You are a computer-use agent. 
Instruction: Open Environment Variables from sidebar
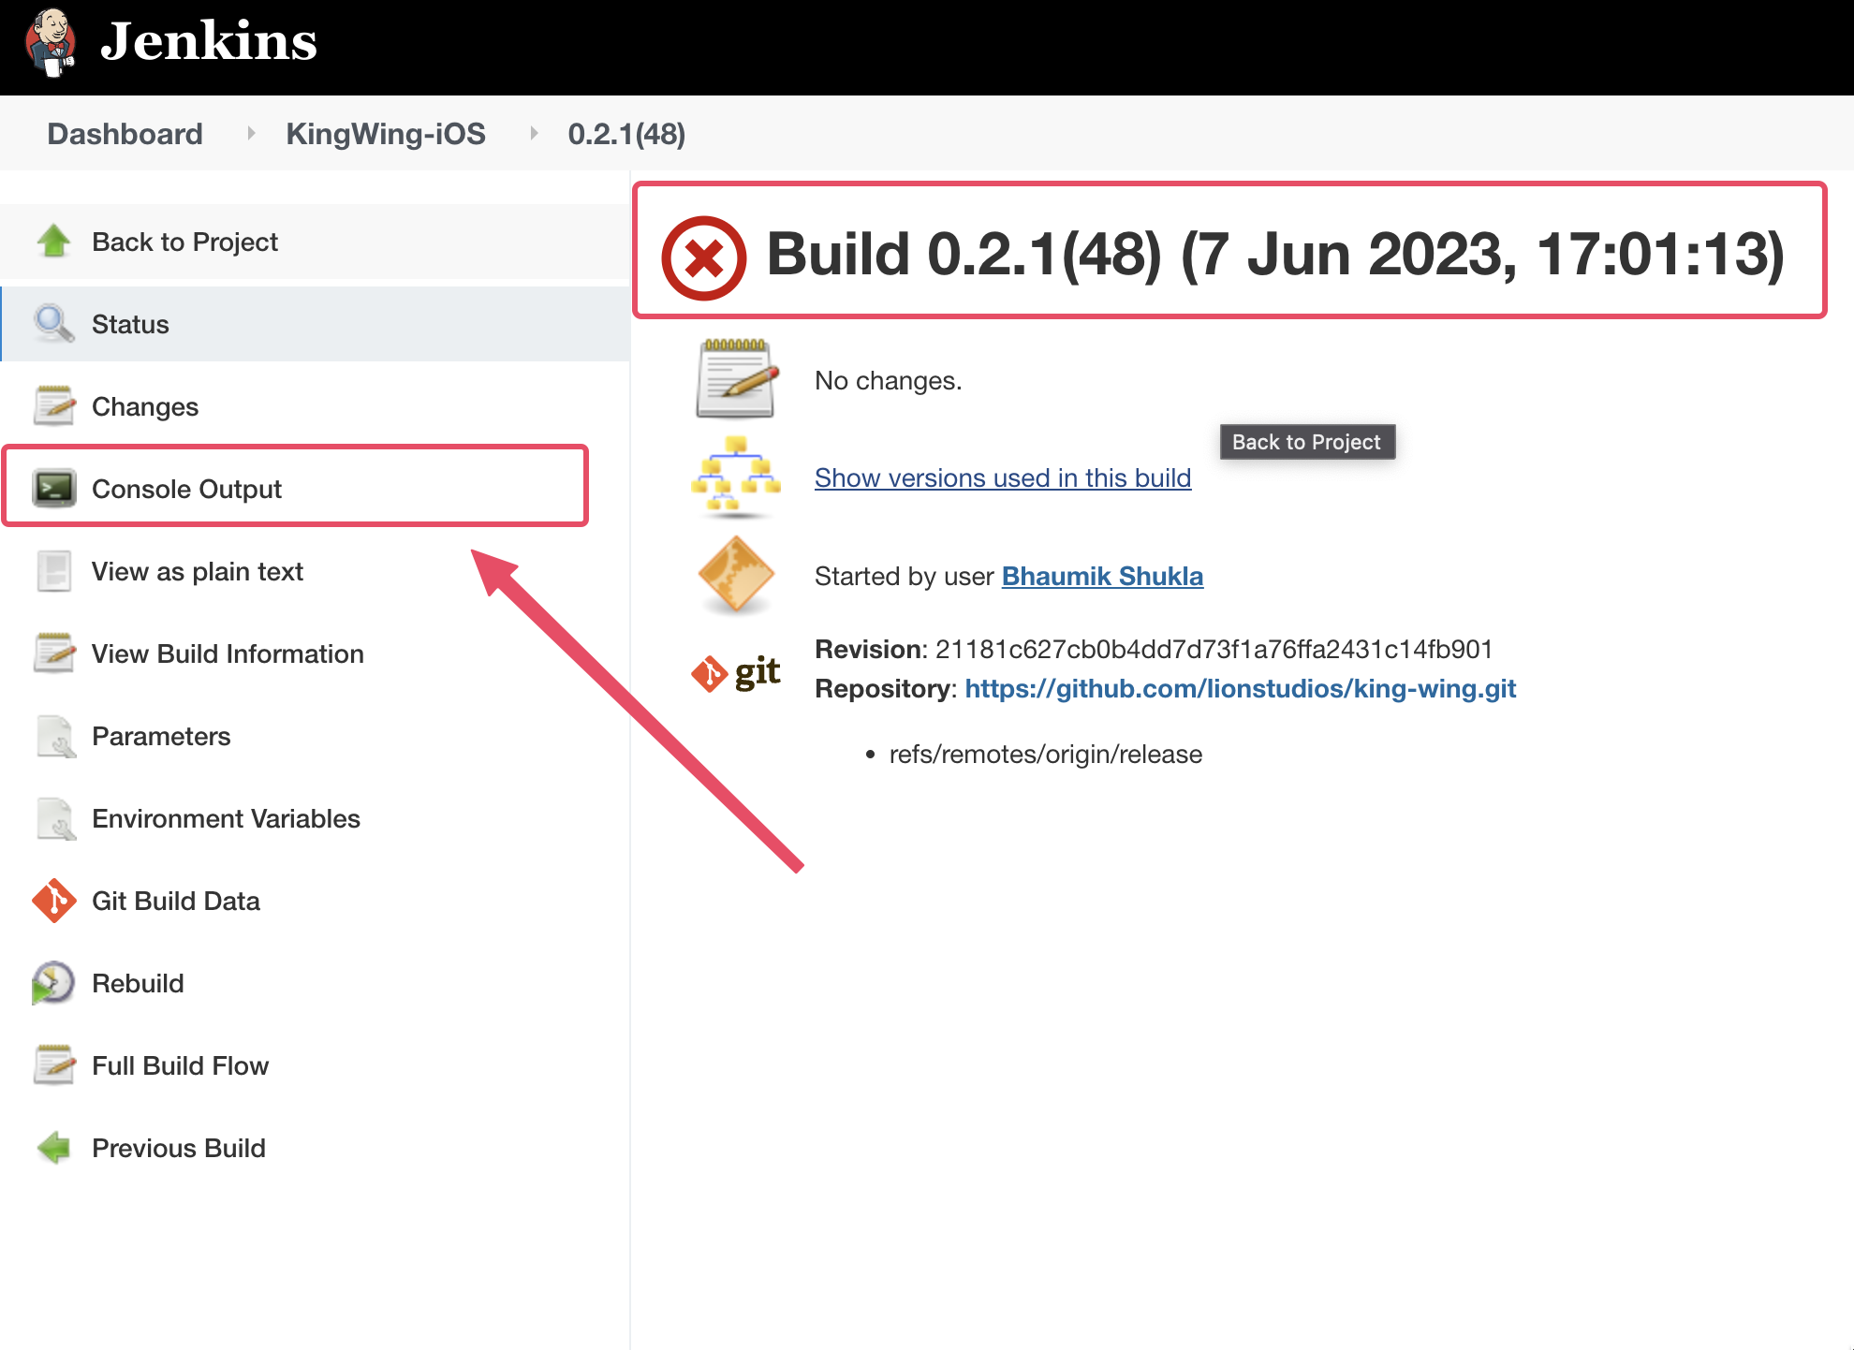point(226,818)
